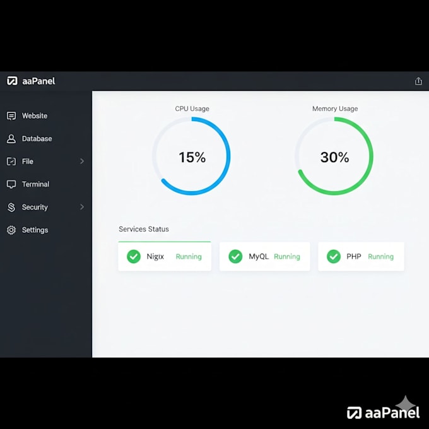Click the 15% CPU value
The width and height of the screenshot is (429, 429).
pyautogui.click(x=192, y=157)
